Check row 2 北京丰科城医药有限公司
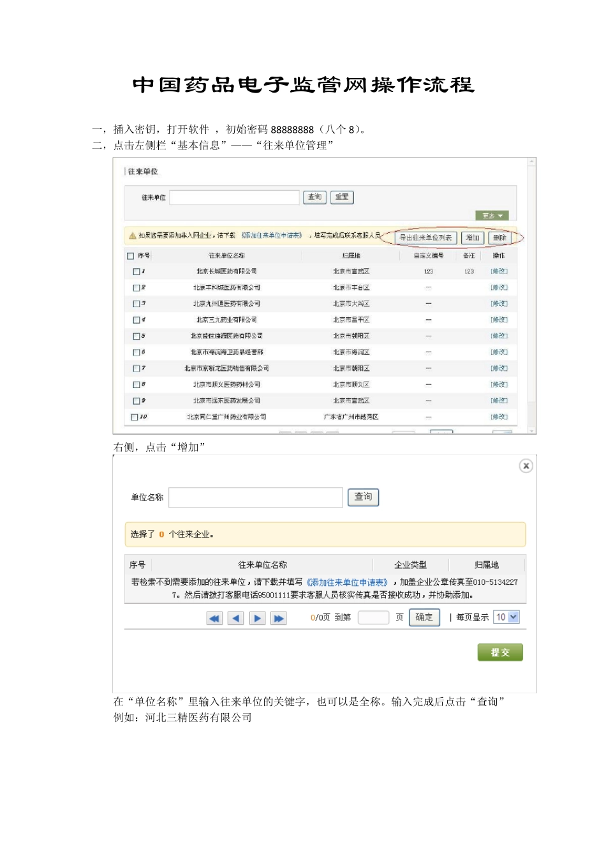Image resolution: width=606 pixels, height=858 pixels. (136, 288)
